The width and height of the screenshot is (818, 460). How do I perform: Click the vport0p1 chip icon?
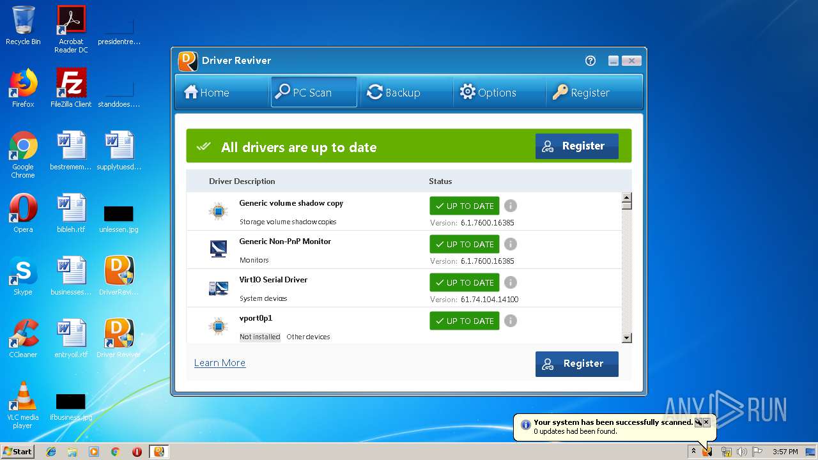219,326
